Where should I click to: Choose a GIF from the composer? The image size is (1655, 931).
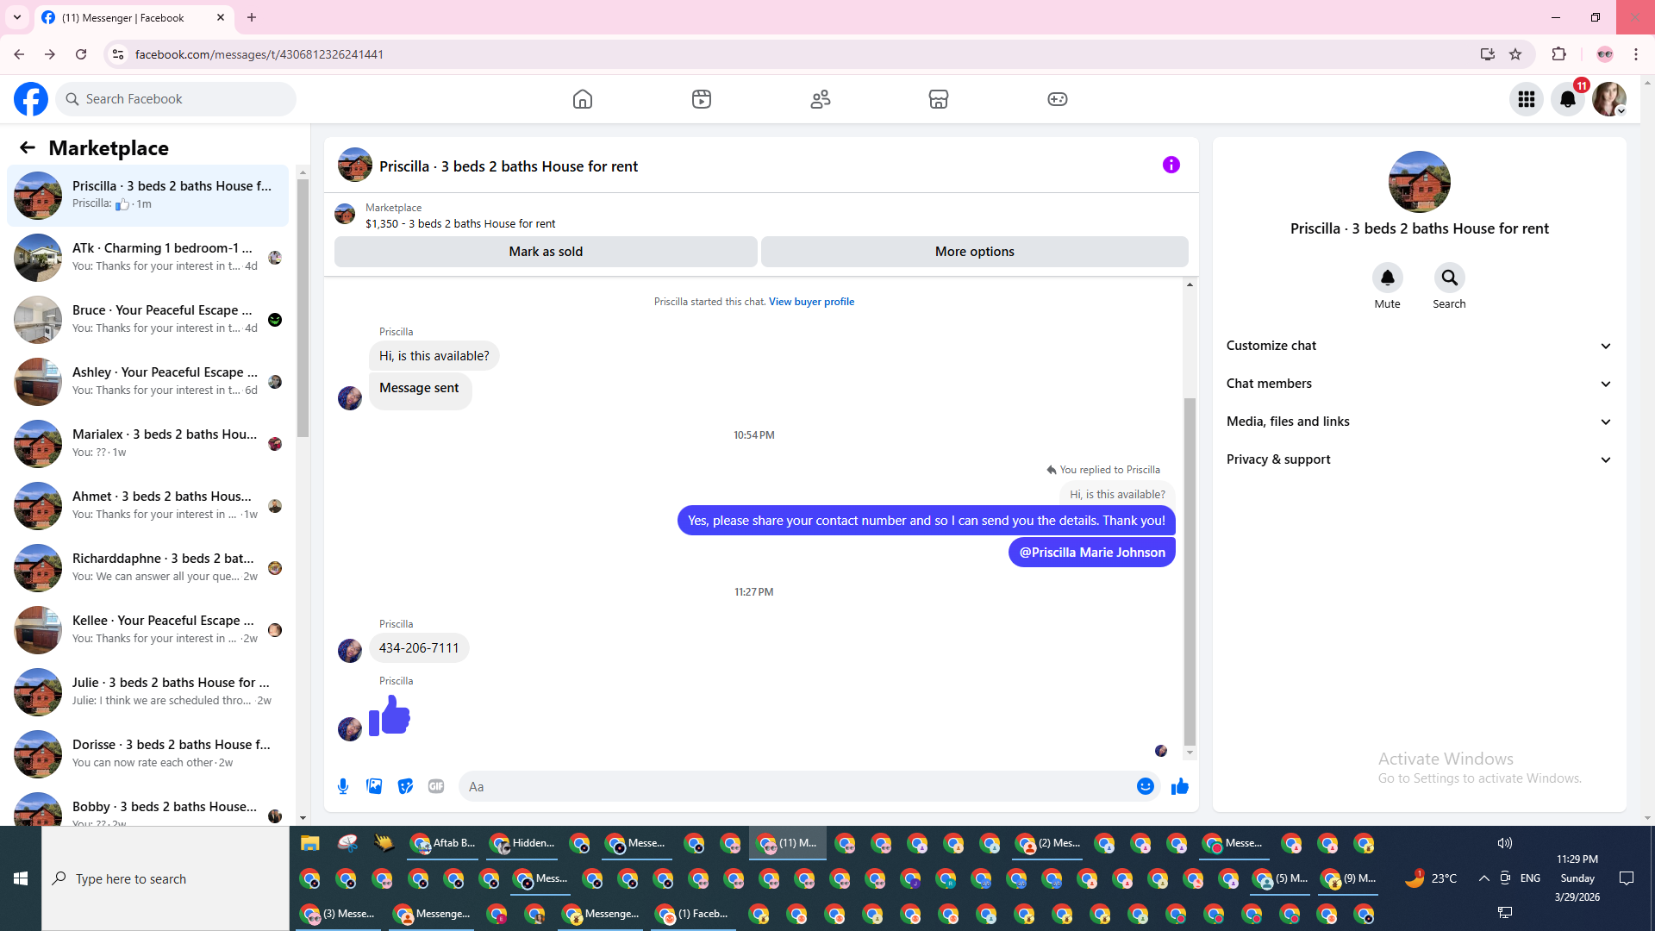pyautogui.click(x=436, y=786)
